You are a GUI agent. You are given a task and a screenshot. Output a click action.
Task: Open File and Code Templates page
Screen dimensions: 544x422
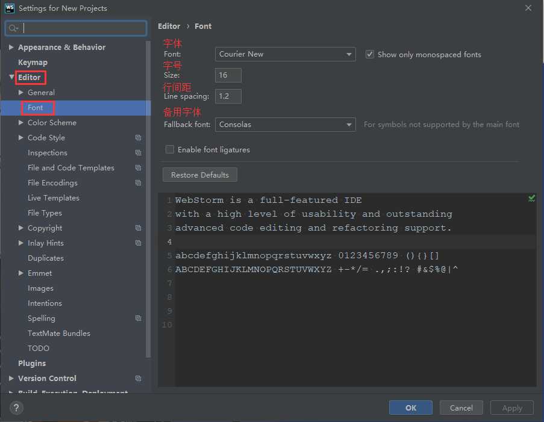click(x=71, y=168)
